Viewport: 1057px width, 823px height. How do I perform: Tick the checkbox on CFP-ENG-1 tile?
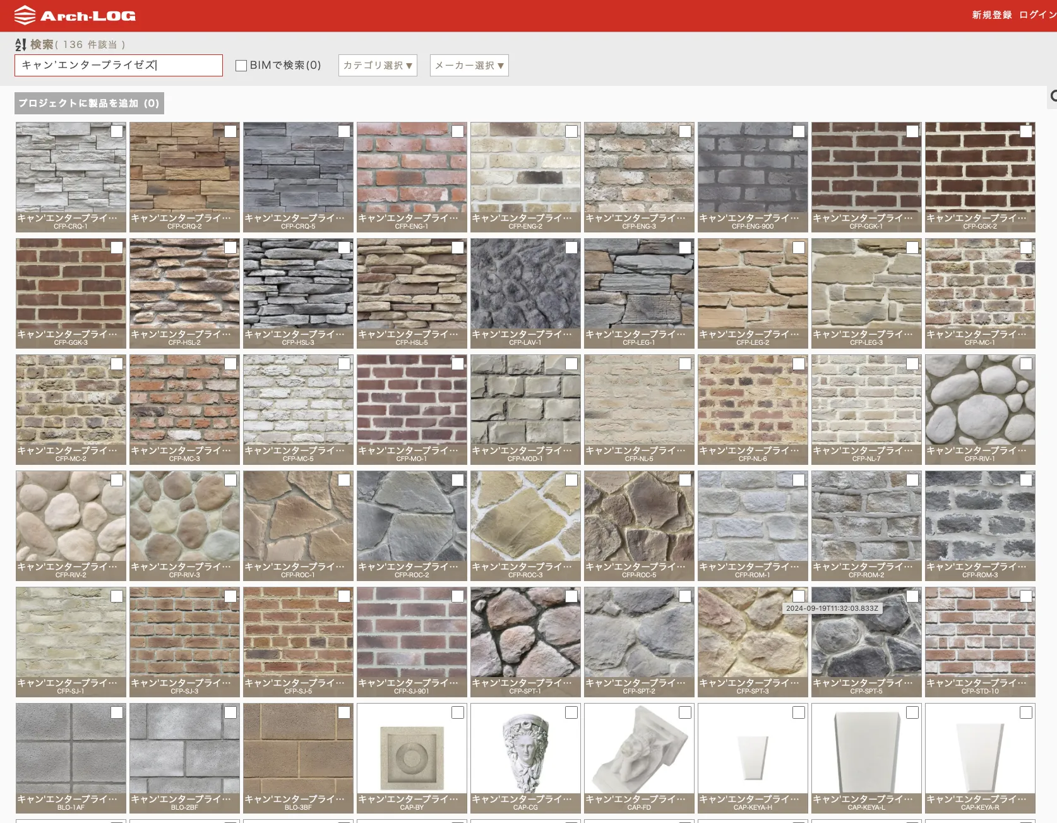[x=458, y=131]
